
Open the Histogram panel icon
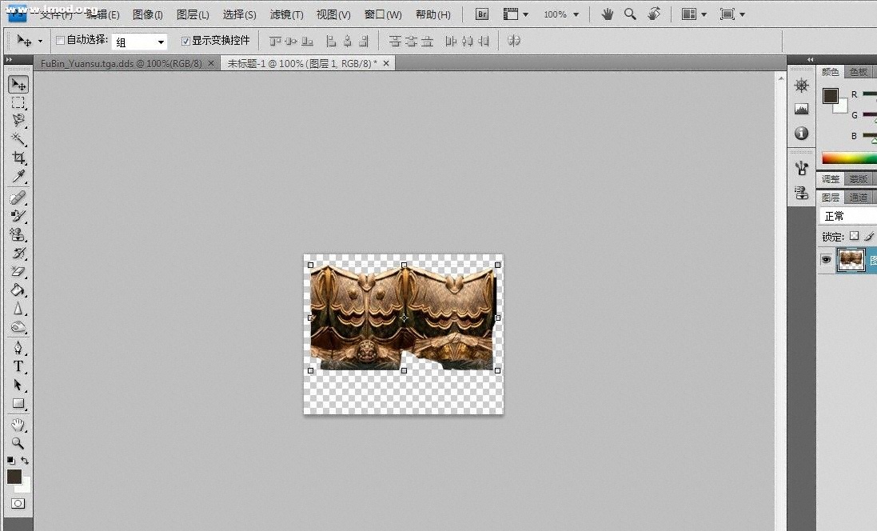click(x=802, y=110)
